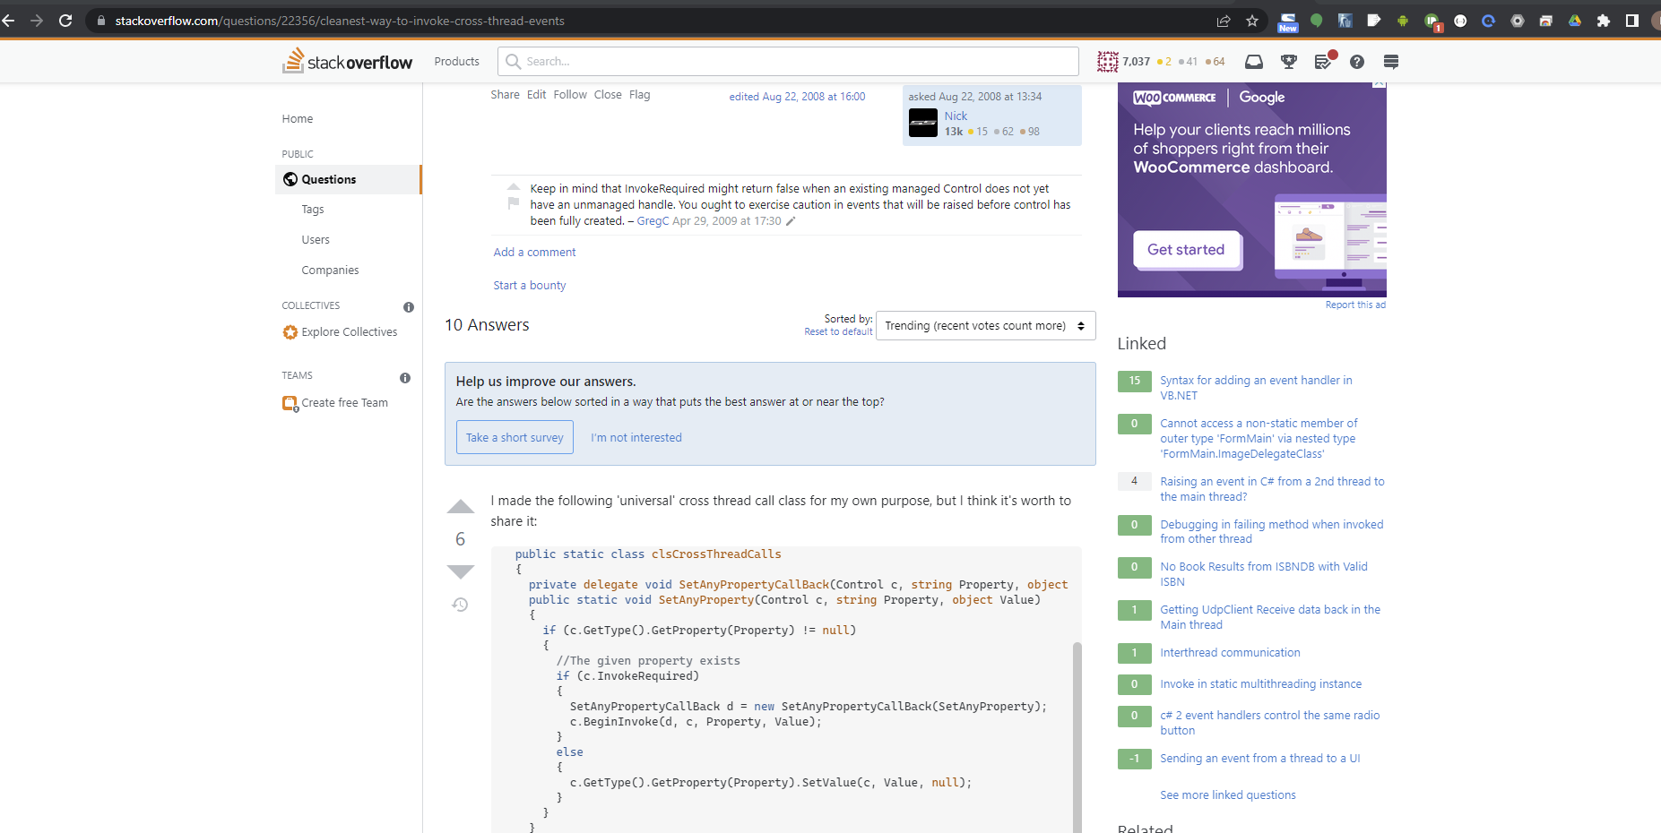Open Sending an event from a thread link
1661x833 pixels.
click(1259, 759)
